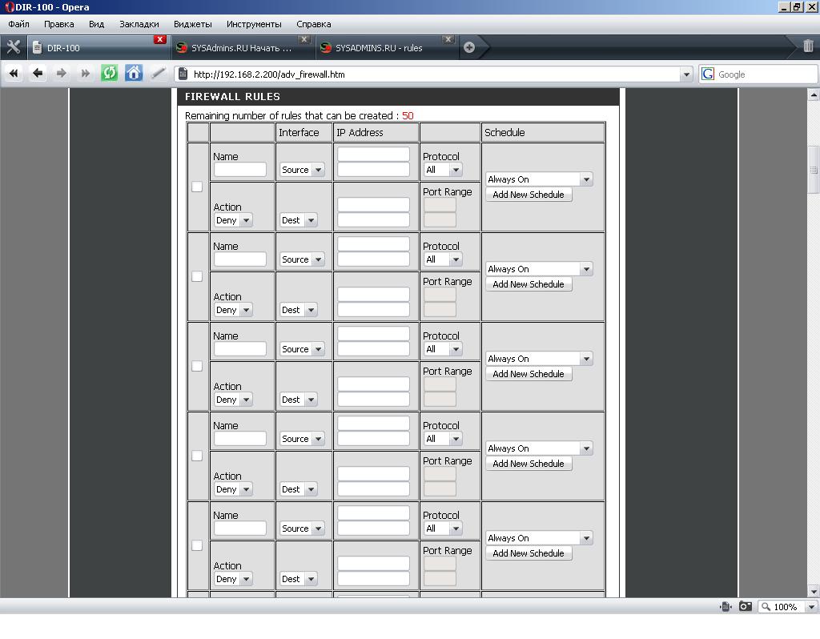Enable the fifth firewall rule checkbox

coord(197,545)
